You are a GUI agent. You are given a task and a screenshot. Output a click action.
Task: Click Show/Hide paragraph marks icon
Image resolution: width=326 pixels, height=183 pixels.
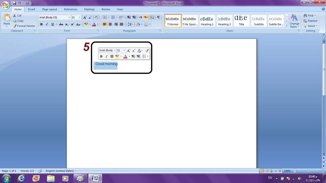(158, 17)
